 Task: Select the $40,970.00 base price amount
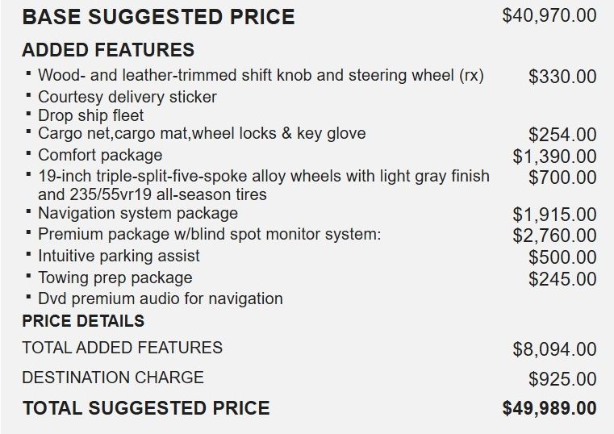[549, 16]
